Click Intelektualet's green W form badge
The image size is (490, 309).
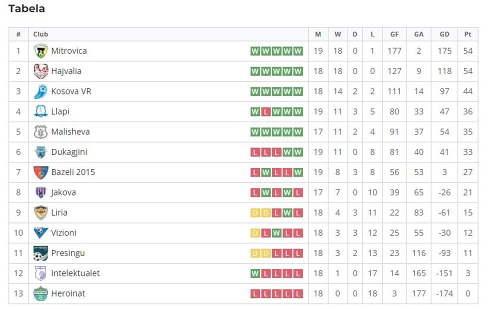tap(255, 274)
